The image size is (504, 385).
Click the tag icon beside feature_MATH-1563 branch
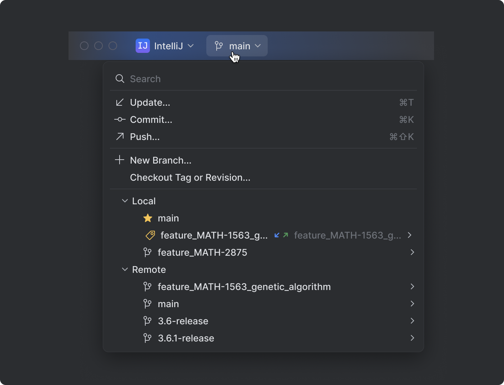(150, 235)
